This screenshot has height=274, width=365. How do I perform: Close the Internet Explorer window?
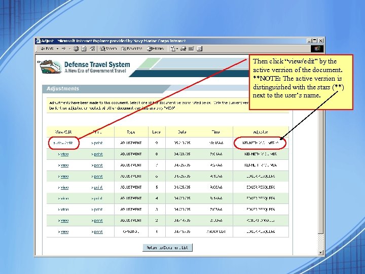(x=320, y=41)
